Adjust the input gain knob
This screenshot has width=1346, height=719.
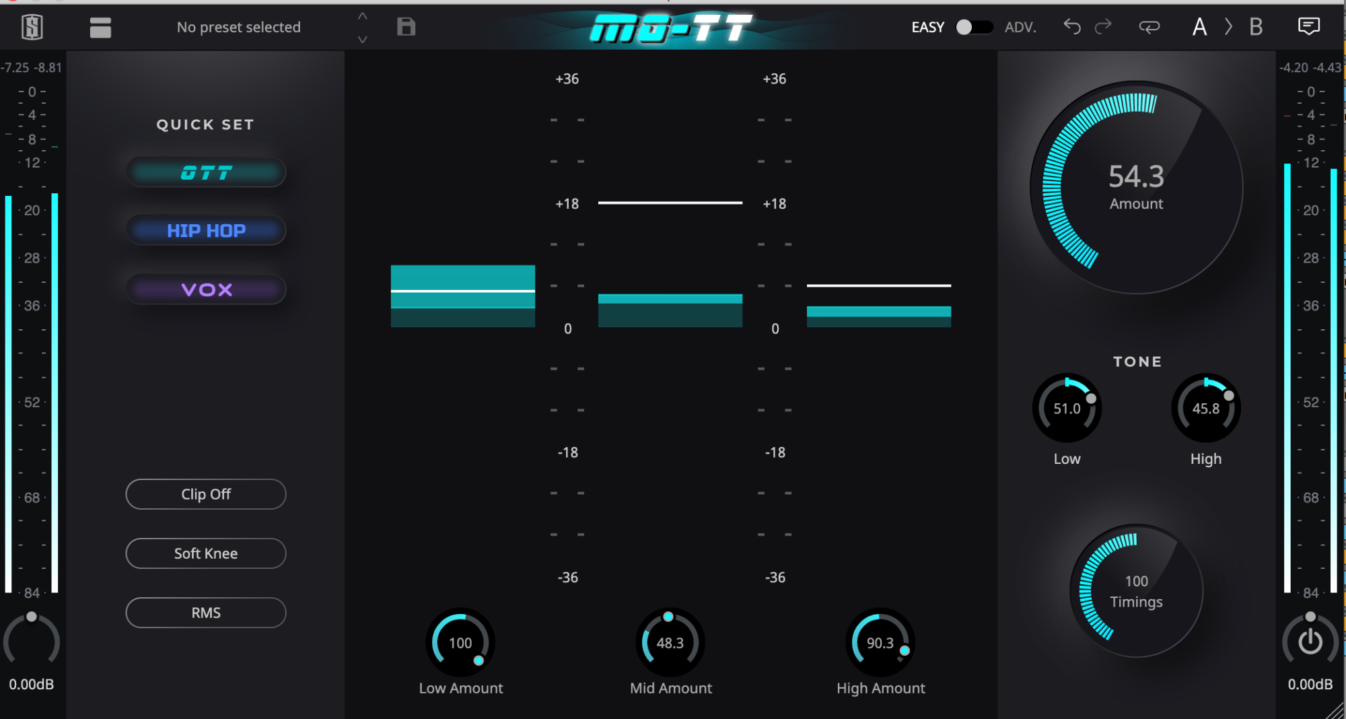click(32, 640)
